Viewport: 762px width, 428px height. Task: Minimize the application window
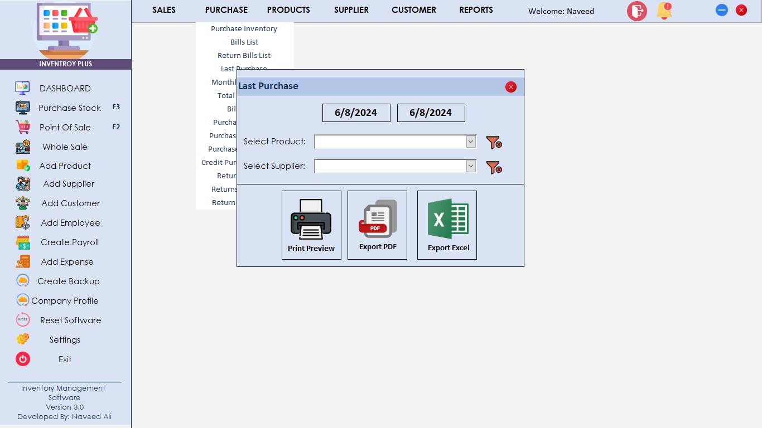[x=722, y=10]
